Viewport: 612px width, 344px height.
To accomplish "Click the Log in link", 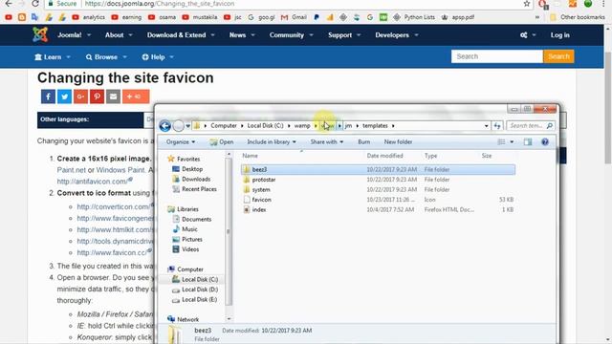I will [x=559, y=35].
